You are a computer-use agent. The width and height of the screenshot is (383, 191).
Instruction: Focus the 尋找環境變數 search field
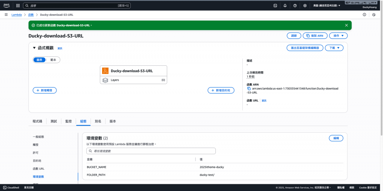click(x=151, y=151)
